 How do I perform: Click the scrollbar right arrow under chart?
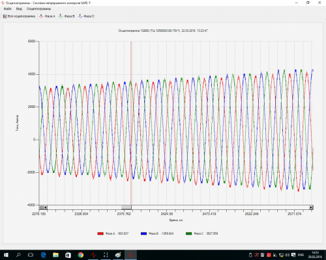pyautogui.click(x=311, y=207)
